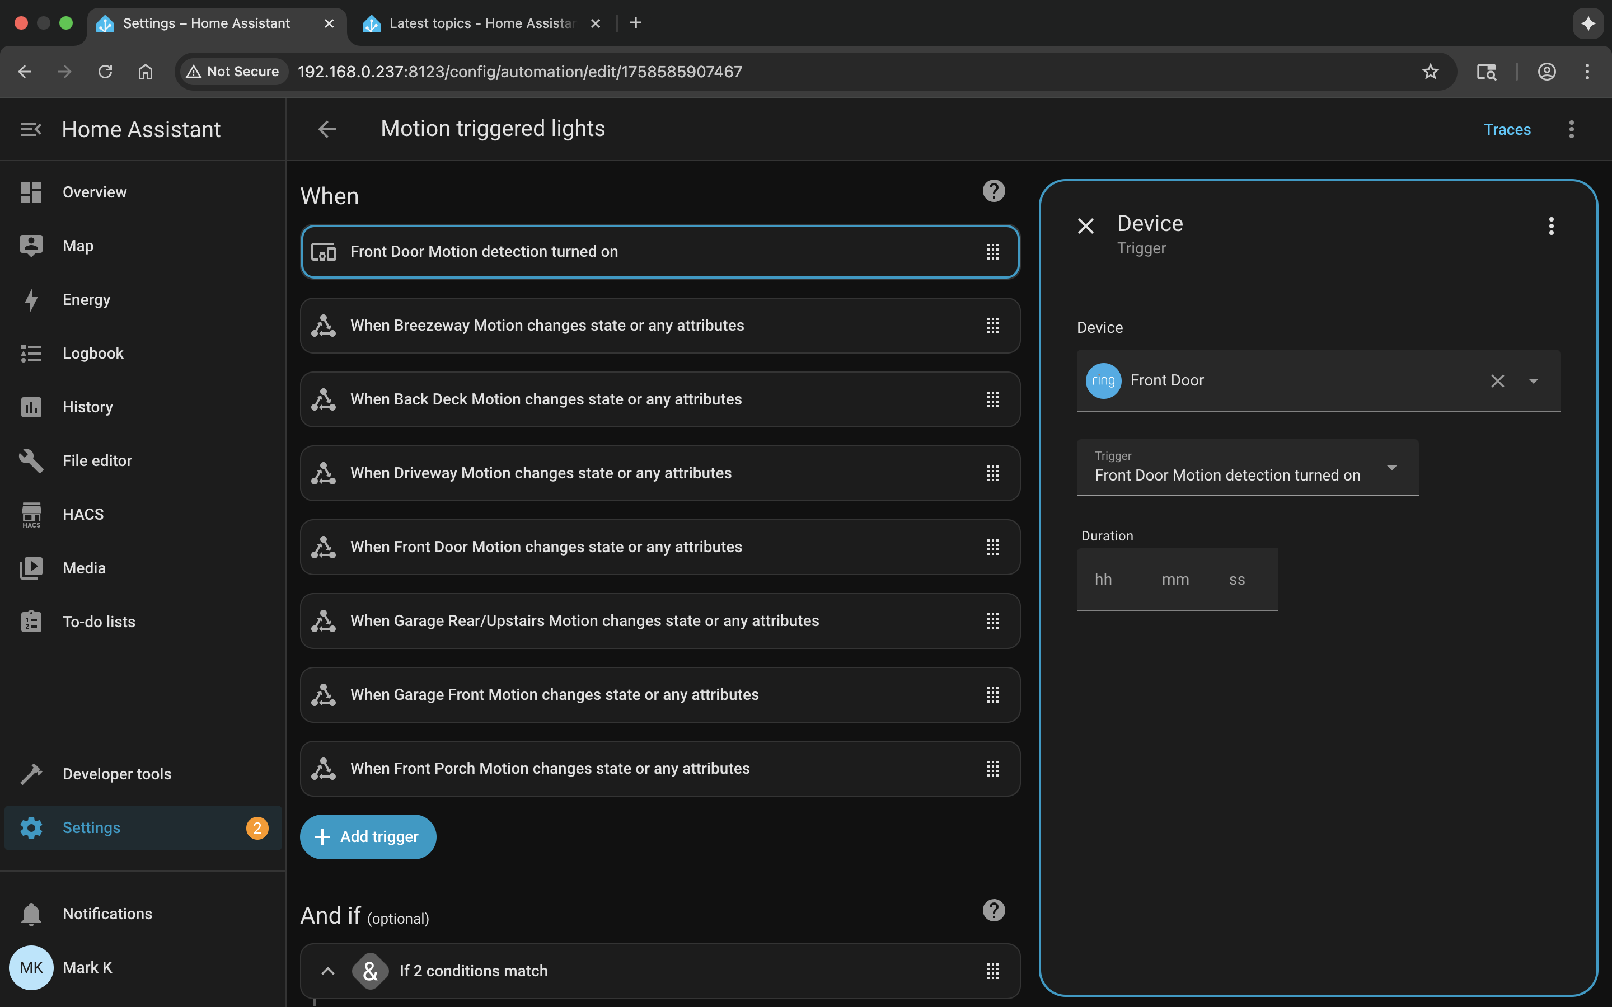Click the When section help icon

pyautogui.click(x=993, y=192)
